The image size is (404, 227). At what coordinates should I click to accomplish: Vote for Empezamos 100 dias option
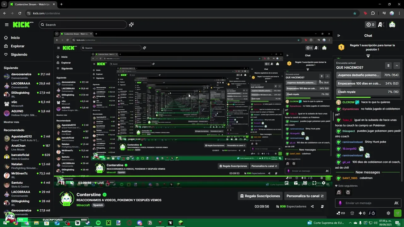(x=368, y=84)
